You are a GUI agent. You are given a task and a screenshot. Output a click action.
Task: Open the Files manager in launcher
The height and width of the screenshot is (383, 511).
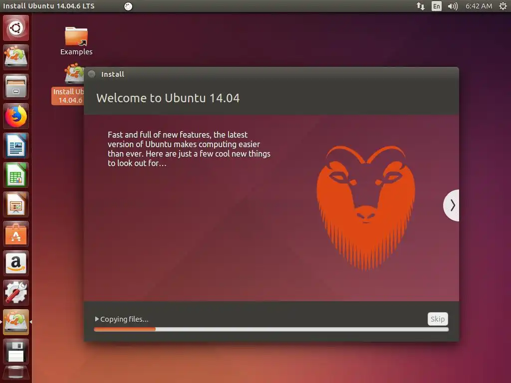click(x=16, y=87)
